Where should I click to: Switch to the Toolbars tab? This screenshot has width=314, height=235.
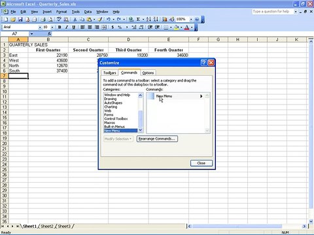pyautogui.click(x=110, y=73)
